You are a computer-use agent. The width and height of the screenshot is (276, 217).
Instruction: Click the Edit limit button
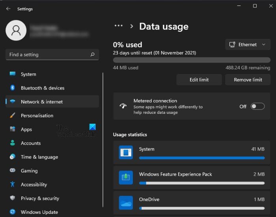click(x=199, y=80)
